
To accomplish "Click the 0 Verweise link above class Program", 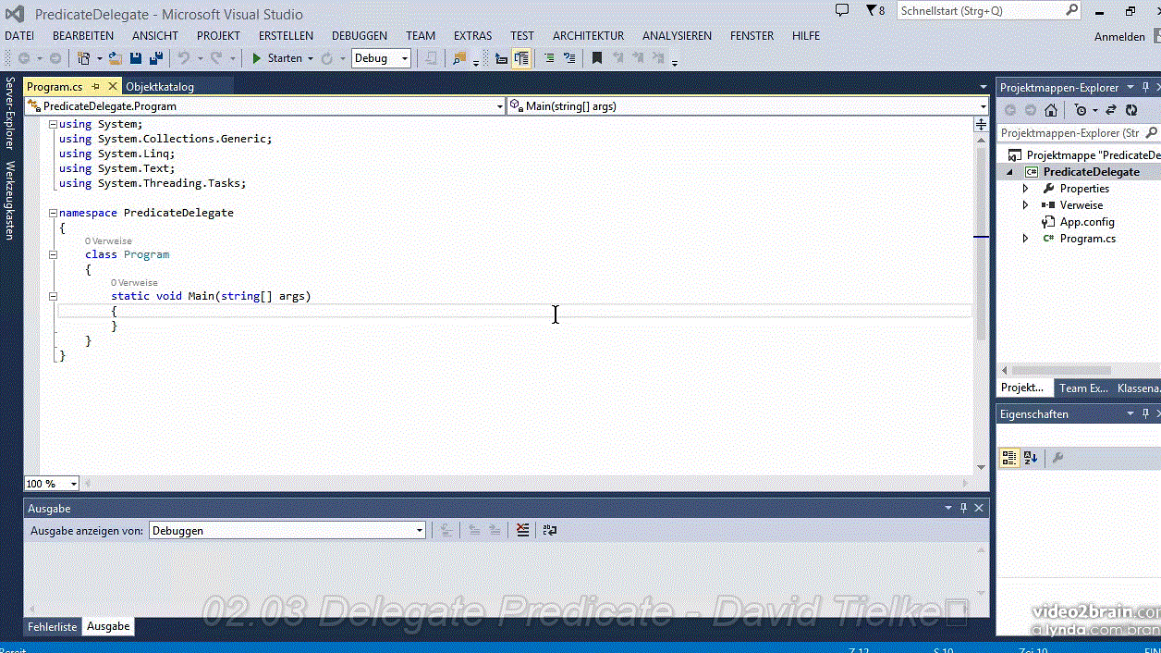I will click(x=108, y=241).
